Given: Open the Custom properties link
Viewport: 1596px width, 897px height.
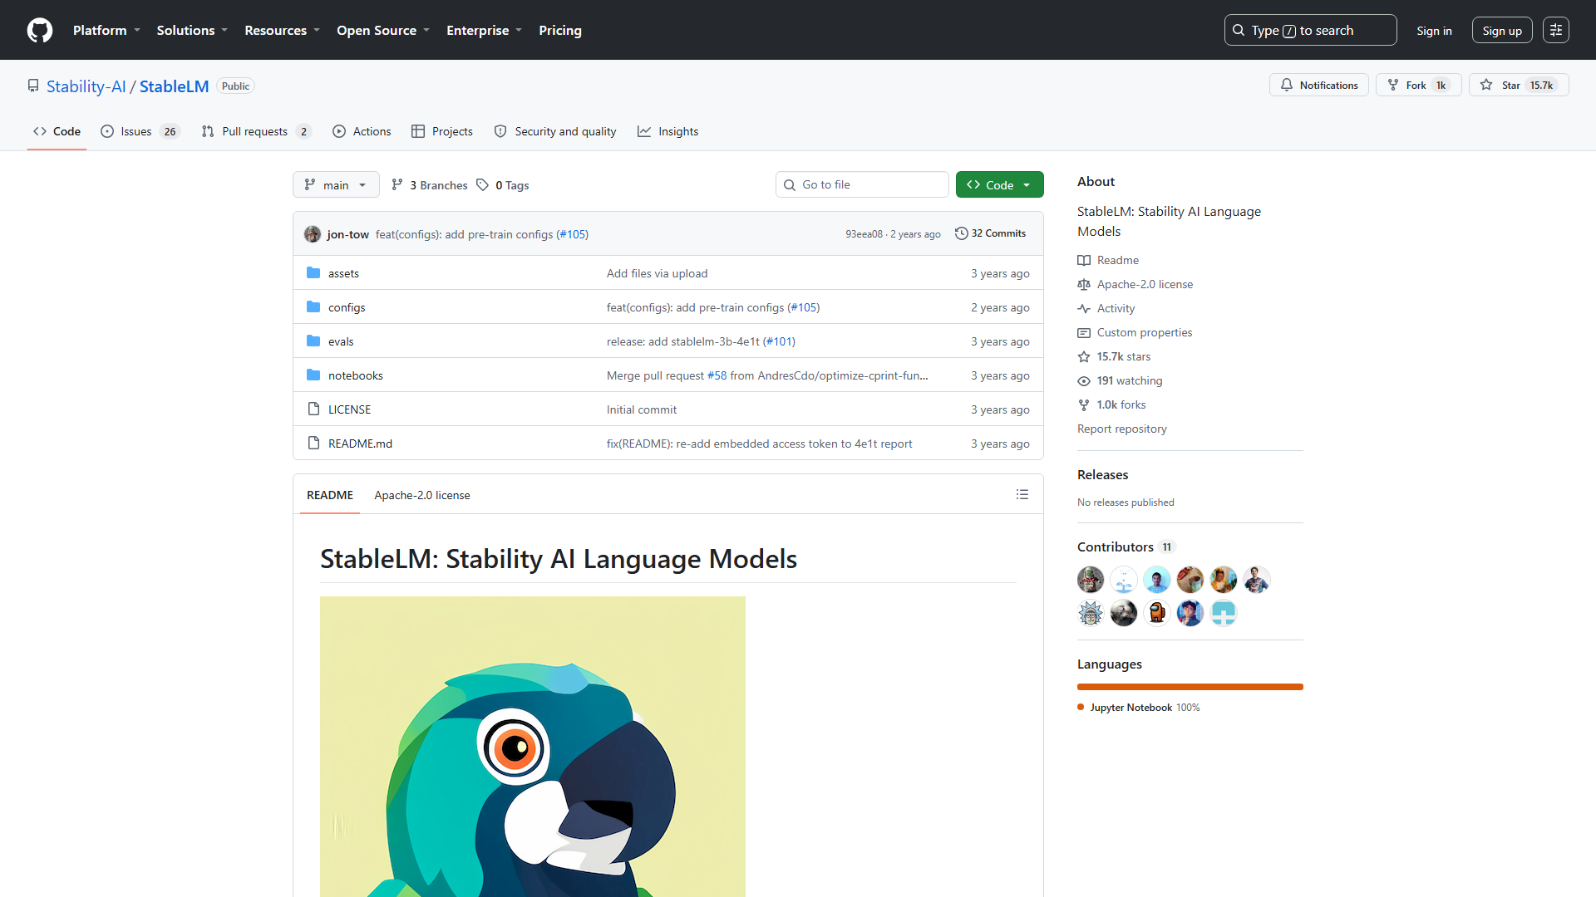Looking at the screenshot, I should [x=1135, y=332].
